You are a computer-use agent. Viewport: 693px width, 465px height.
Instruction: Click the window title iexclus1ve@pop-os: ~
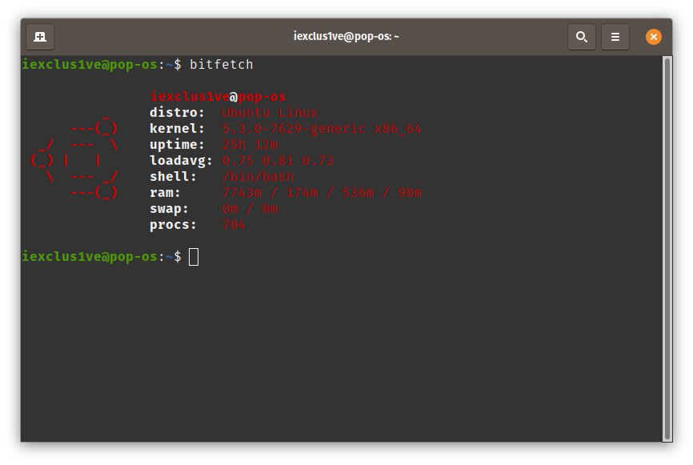[x=346, y=36]
